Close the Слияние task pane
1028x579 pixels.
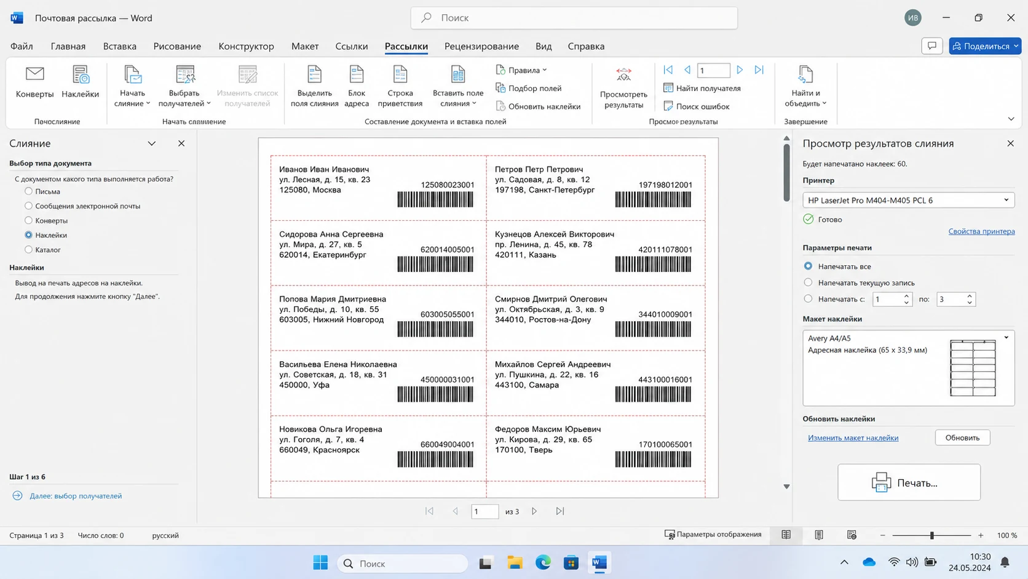tap(181, 143)
